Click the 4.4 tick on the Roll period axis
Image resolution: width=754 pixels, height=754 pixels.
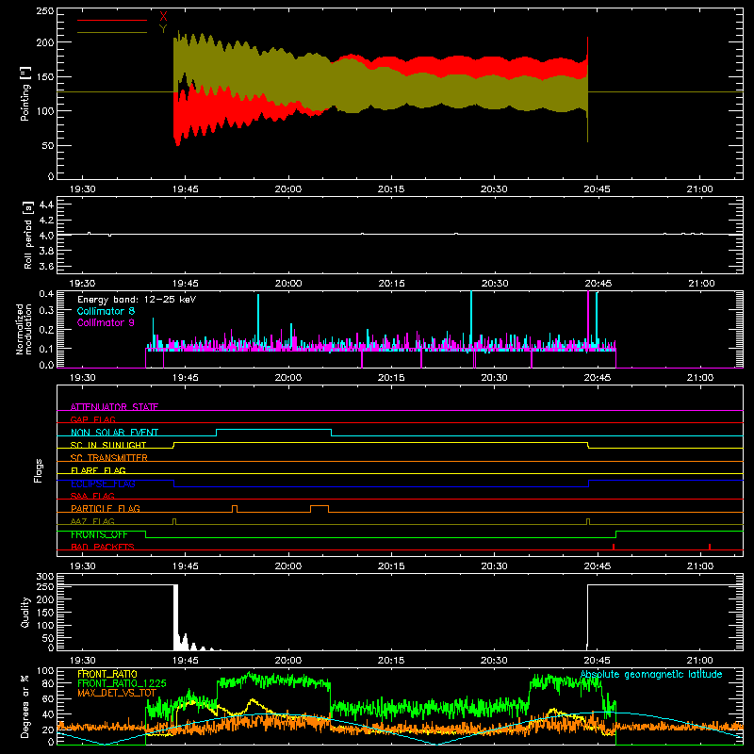(x=46, y=205)
